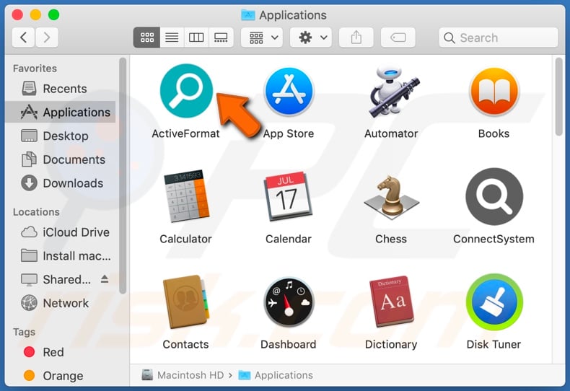The image size is (570, 391).
Task: Switch to icon view
Action: tap(147, 38)
